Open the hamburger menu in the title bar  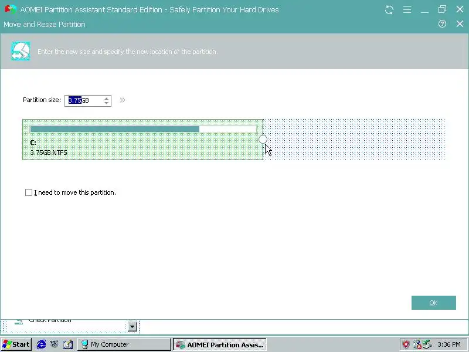coord(407,9)
